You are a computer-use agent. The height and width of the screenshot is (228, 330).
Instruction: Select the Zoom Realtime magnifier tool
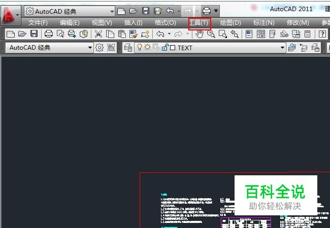coord(211,34)
